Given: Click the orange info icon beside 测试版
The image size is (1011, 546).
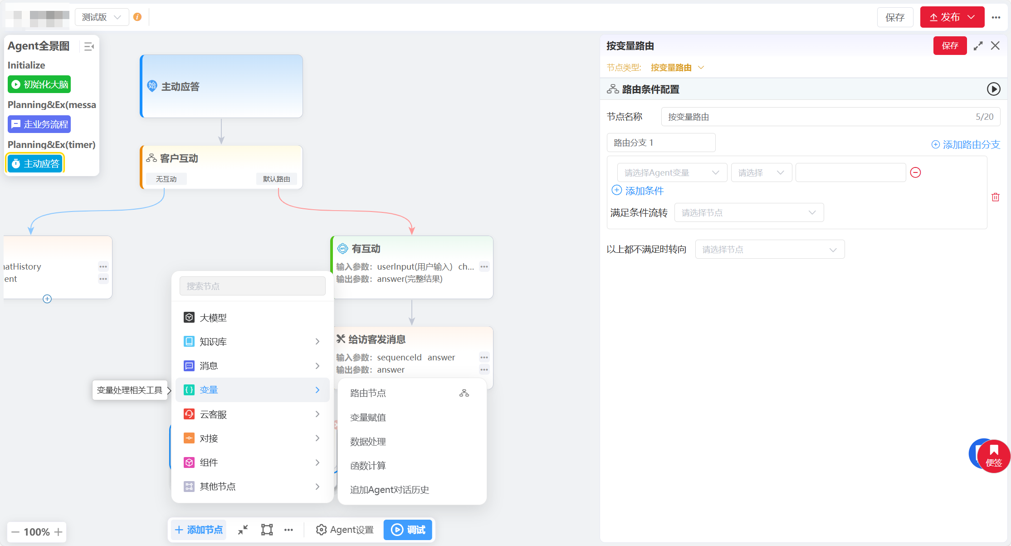Looking at the screenshot, I should 137,17.
